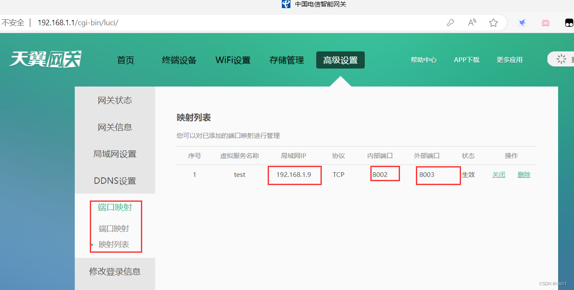Screen dimensions: 574x290
Task: Click the TCP protocol cell
Action: pos(339,175)
